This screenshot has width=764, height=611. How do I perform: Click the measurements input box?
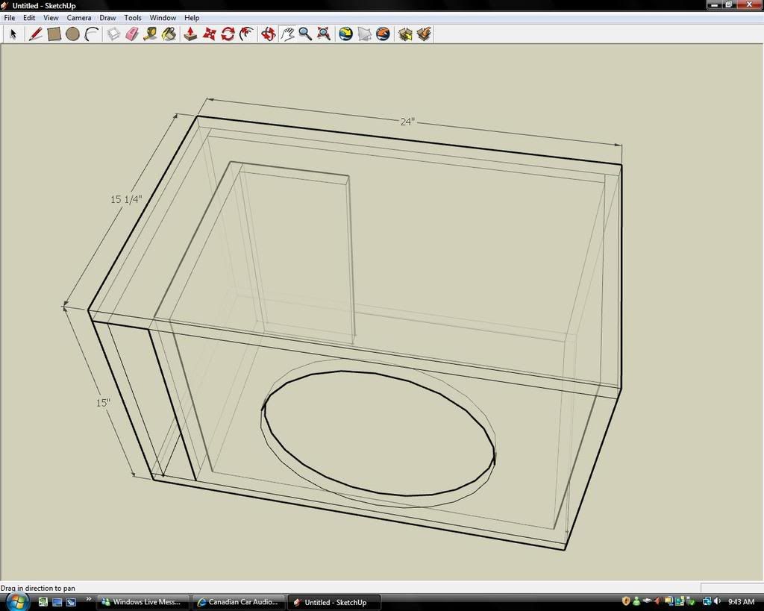pyautogui.click(x=731, y=588)
